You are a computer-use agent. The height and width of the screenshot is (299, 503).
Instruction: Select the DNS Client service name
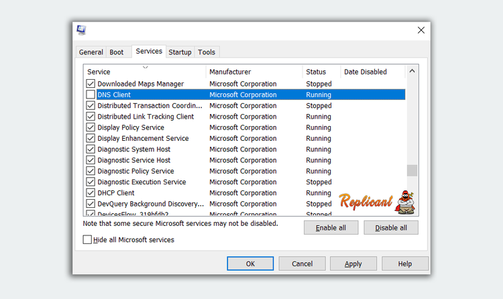tap(114, 95)
